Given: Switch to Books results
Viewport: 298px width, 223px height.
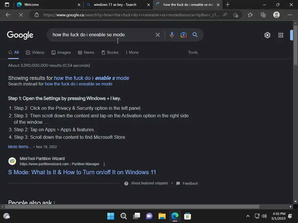Looking at the screenshot, I should pos(110,53).
